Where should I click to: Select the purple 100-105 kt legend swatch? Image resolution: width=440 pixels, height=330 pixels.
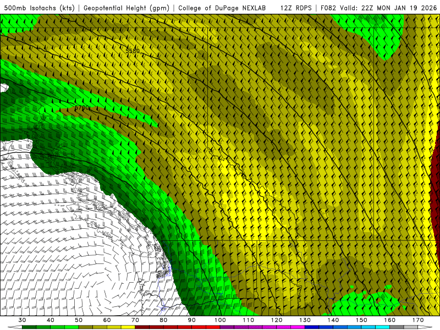coord(227,327)
